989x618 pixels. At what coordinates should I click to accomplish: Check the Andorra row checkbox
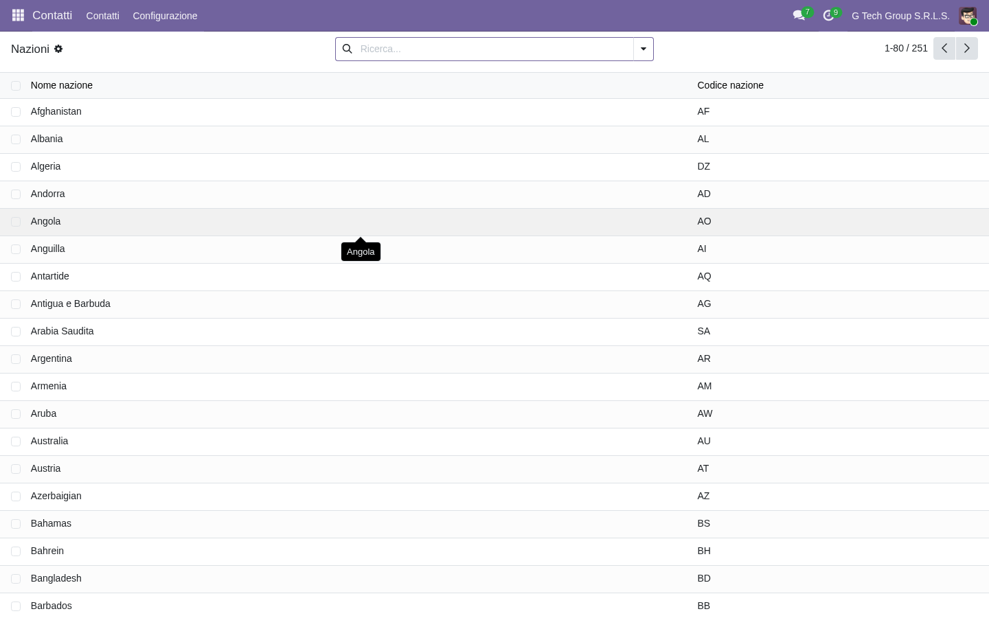tap(16, 194)
